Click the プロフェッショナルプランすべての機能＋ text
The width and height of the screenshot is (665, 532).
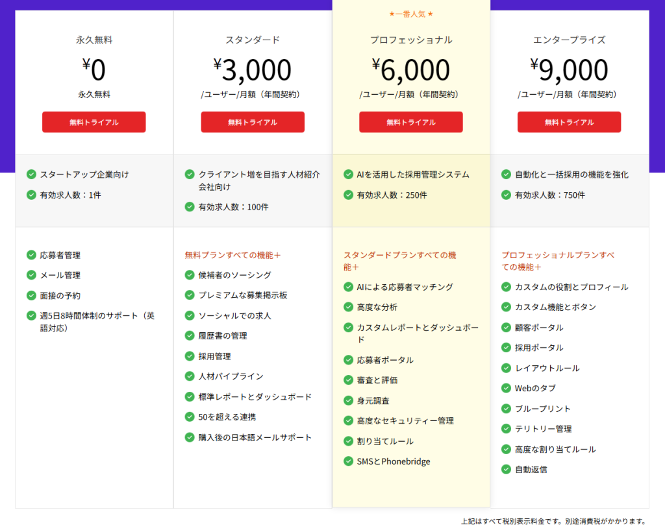558,261
